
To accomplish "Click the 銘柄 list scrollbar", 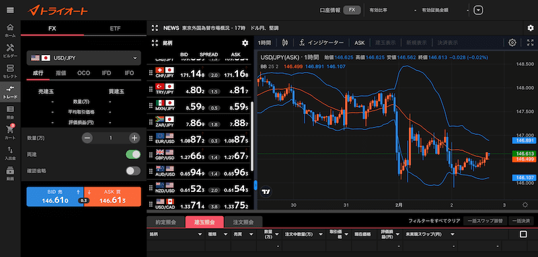I will click(x=253, y=136).
